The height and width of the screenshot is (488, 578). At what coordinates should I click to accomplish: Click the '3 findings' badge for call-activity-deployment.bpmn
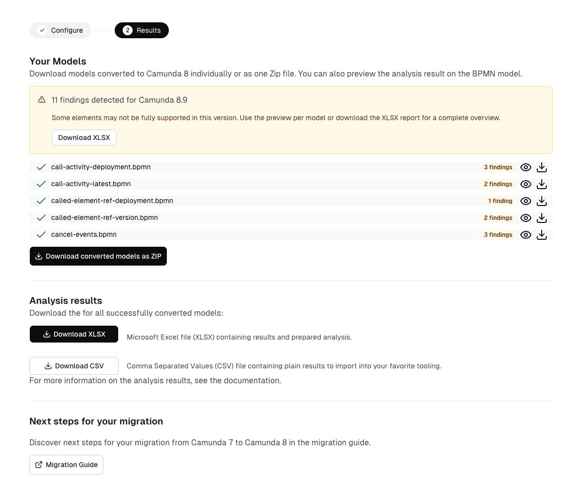[x=498, y=167]
